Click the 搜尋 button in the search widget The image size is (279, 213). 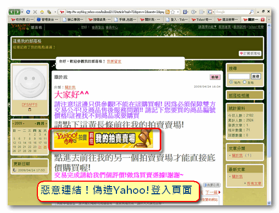[x=256, y=76]
